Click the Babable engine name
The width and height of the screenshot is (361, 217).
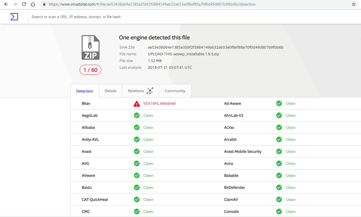pos(231,176)
